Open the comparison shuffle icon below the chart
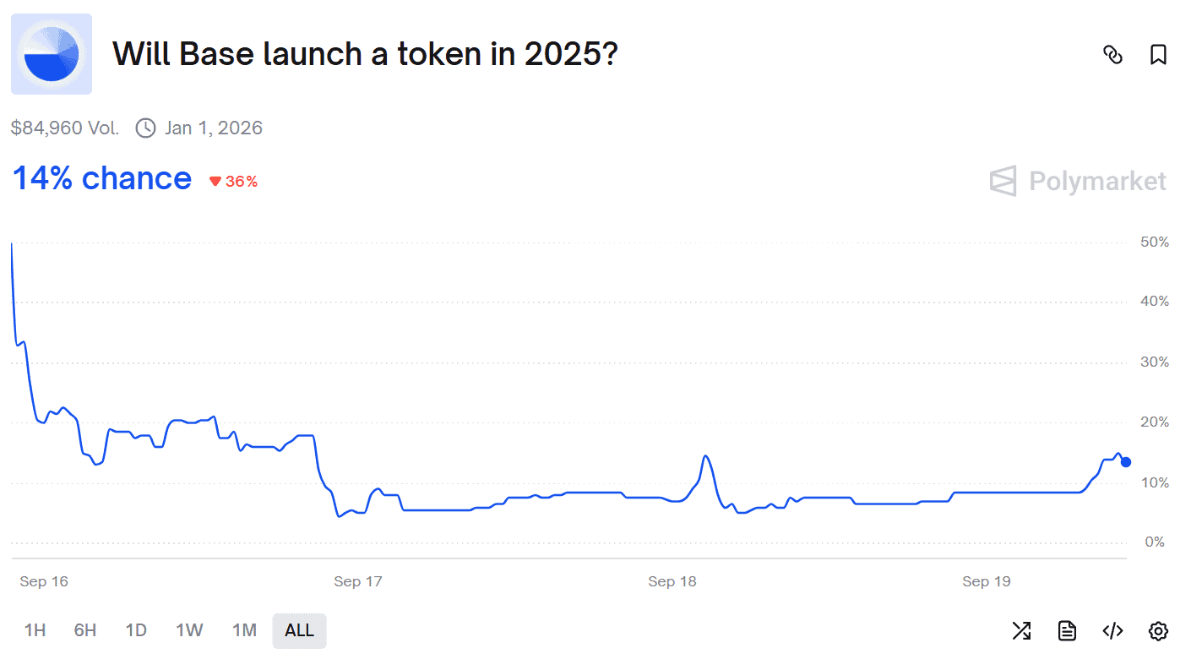This screenshot has height=670, width=1191. pos(1021,630)
